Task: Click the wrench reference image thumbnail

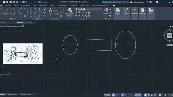Action: pos(23,54)
